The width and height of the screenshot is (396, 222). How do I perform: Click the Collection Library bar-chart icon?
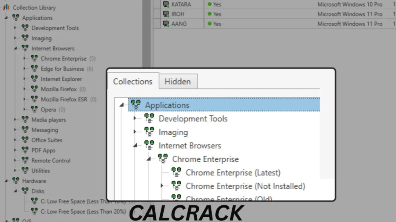click(6, 7)
